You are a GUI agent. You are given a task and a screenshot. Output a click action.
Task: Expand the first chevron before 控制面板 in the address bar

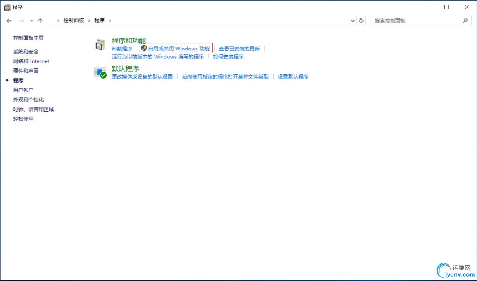point(58,20)
